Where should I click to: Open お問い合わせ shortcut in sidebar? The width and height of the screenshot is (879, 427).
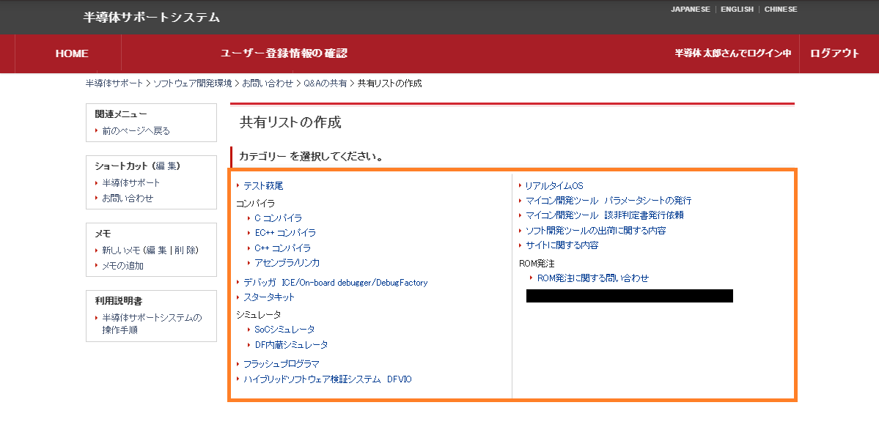(128, 198)
